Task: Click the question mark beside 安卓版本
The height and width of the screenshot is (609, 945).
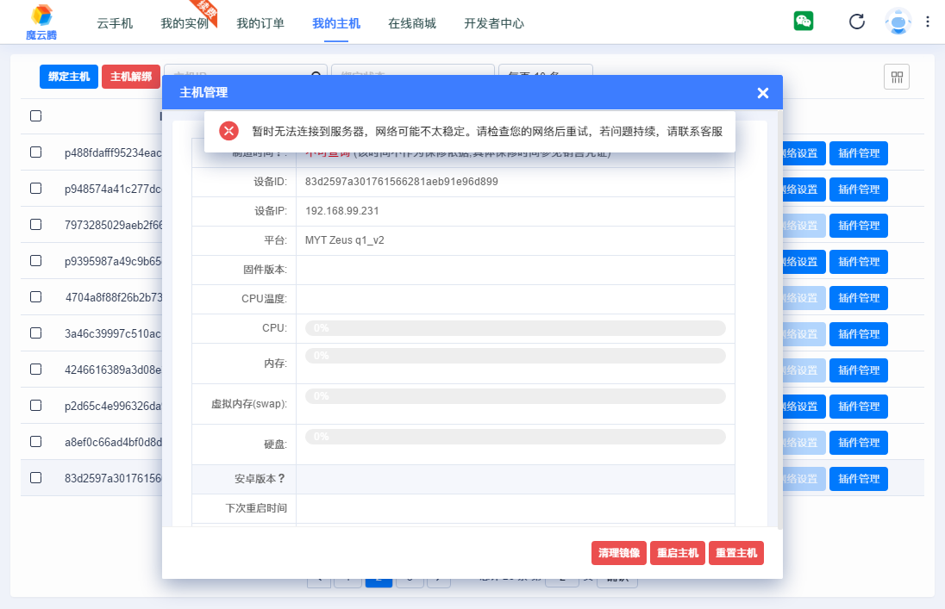Action: (281, 479)
